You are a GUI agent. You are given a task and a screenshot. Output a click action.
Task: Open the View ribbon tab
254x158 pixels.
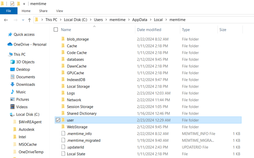[60, 11]
